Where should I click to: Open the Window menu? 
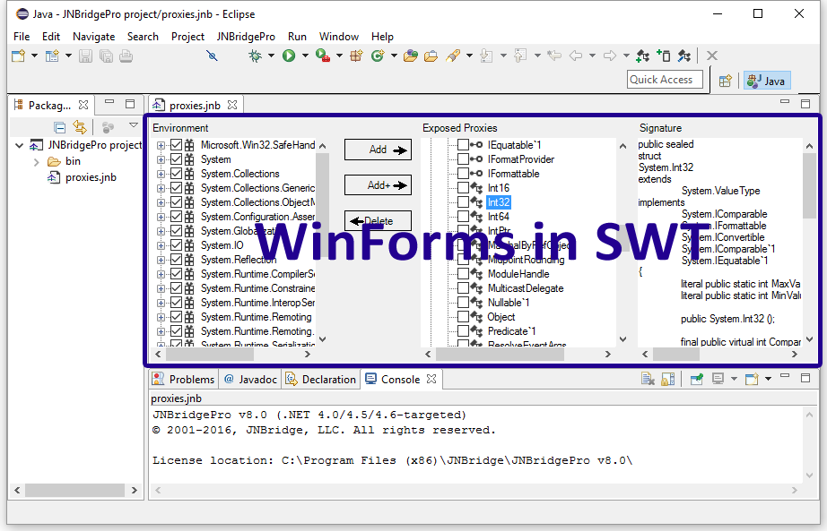pos(339,37)
